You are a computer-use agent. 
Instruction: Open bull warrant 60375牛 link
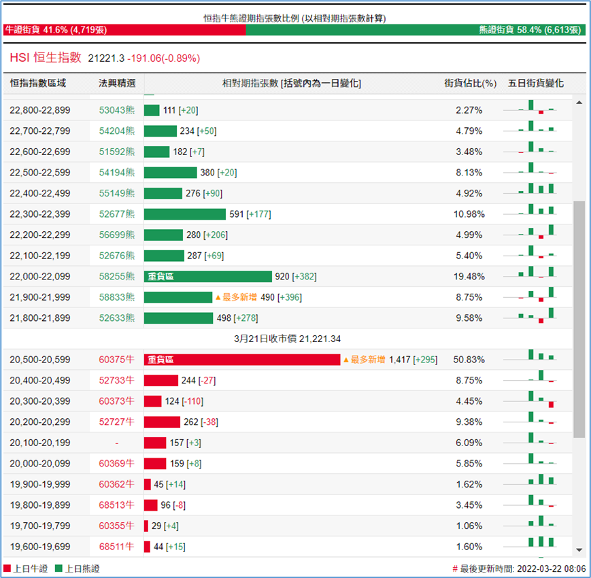tap(117, 360)
